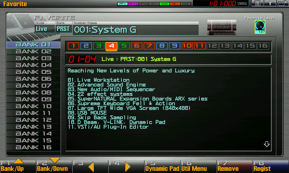The width and height of the screenshot is (289, 173).
Task: Click the keyboard thumbnail beside the name field
Action: click(222, 27)
